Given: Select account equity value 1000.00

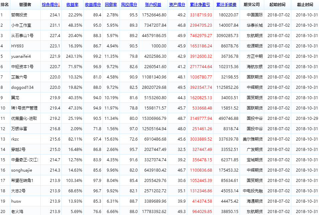Looking at the screenshot, I should pyautogui.click(x=159, y=46).
